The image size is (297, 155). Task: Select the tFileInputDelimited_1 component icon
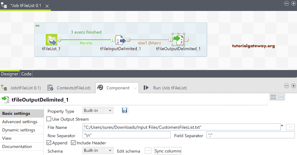[x=121, y=40]
